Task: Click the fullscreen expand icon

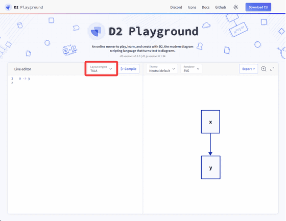Action: tap(272, 69)
